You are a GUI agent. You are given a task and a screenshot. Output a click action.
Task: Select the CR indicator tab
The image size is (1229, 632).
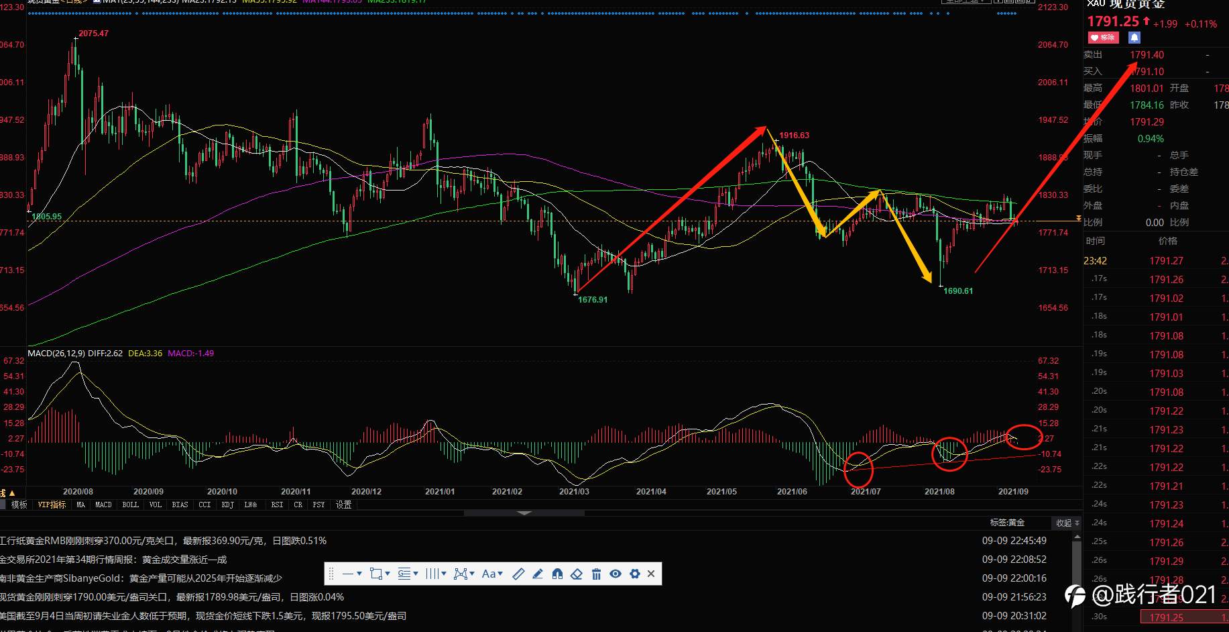[298, 505]
